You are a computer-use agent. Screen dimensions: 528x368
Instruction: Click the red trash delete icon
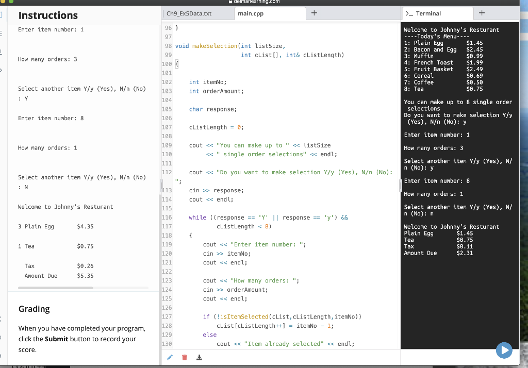click(184, 357)
